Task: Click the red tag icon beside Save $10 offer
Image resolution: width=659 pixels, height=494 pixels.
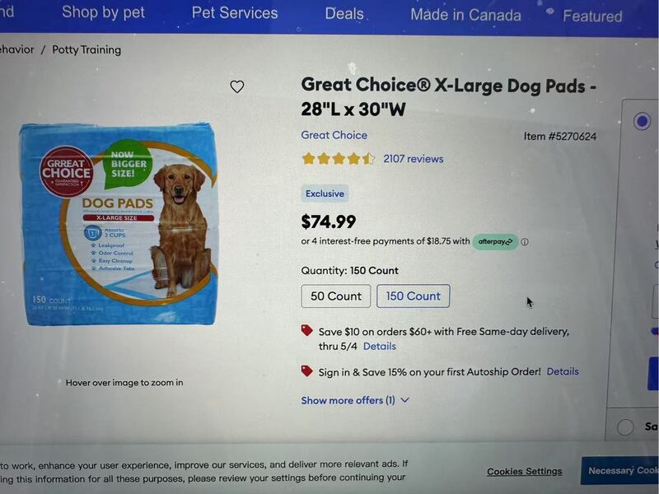Action: 307,330
